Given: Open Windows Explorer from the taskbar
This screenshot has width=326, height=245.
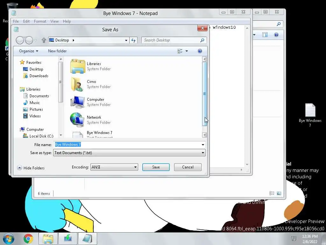Looking at the screenshot, I should [48, 239].
